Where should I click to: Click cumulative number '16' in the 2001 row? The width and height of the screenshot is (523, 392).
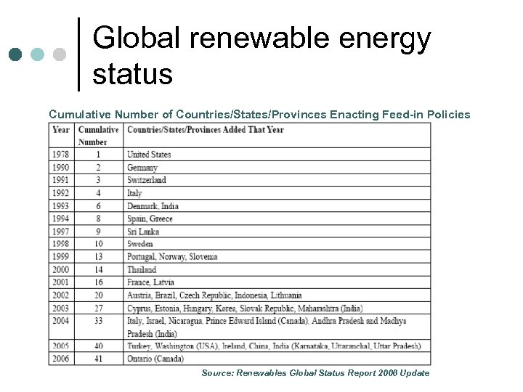pos(98,282)
